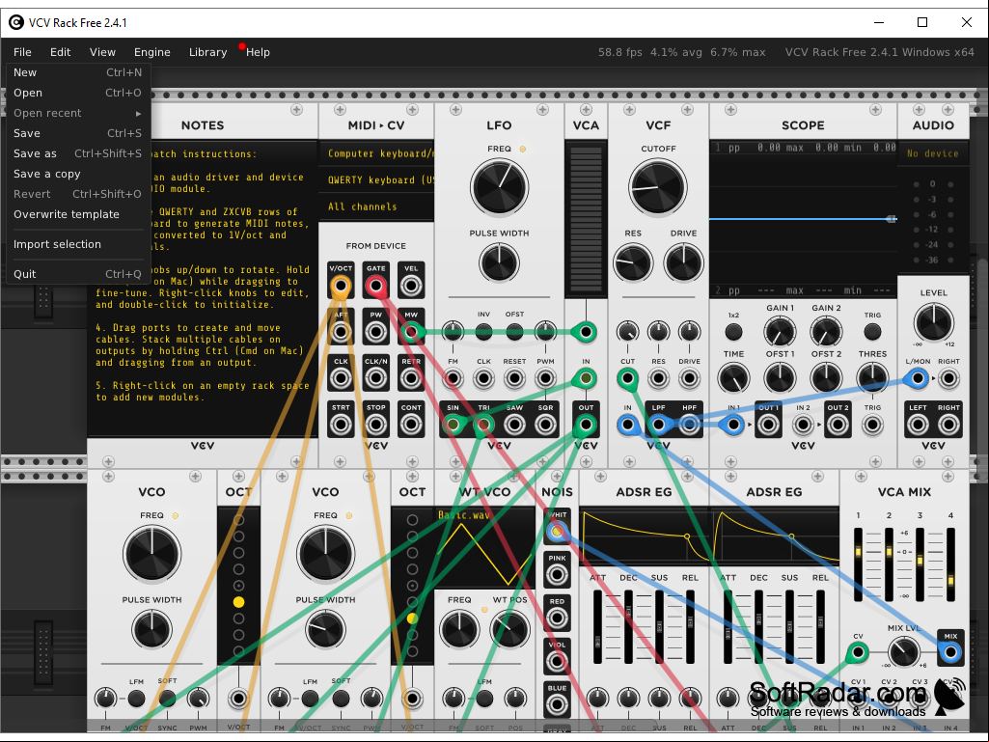
Task: Click the NOIS PINK output port
Action: [x=557, y=575]
